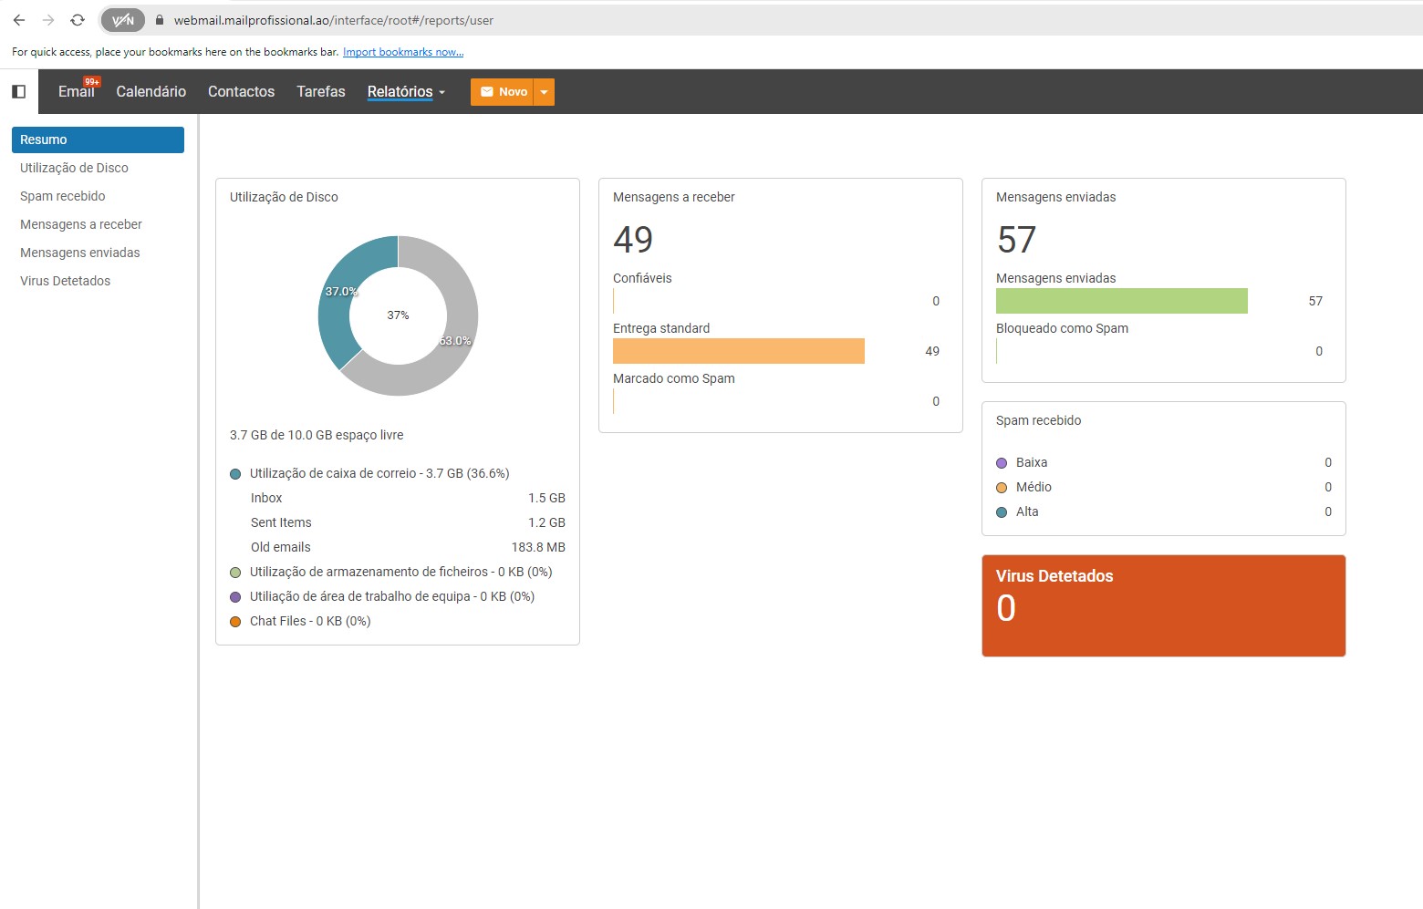The width and height of the screenshot is (1423, 909).
Task: Open Utilização de Disco report in the sidebar
Action: point(74,168)
